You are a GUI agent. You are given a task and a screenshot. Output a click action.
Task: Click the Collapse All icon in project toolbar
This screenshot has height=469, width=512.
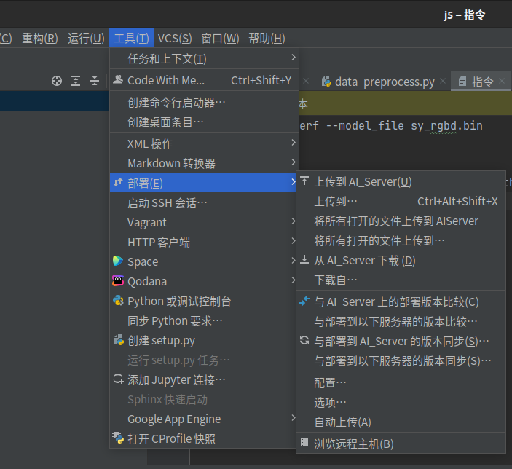[x=95, y=81]
